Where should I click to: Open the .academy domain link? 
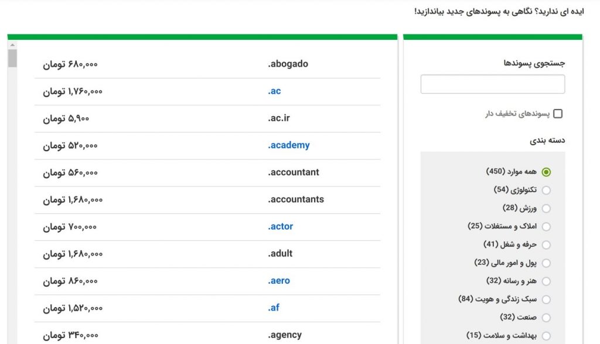click(x=288, y=145)
